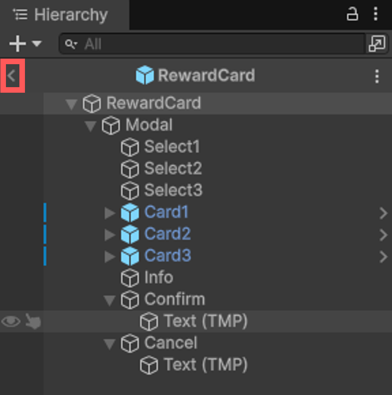Open Card3 prefab with right chevron

click(x=383, y=257)
